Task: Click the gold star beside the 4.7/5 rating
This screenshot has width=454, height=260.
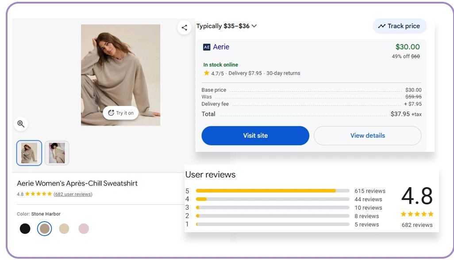Action: coord(207,73)
